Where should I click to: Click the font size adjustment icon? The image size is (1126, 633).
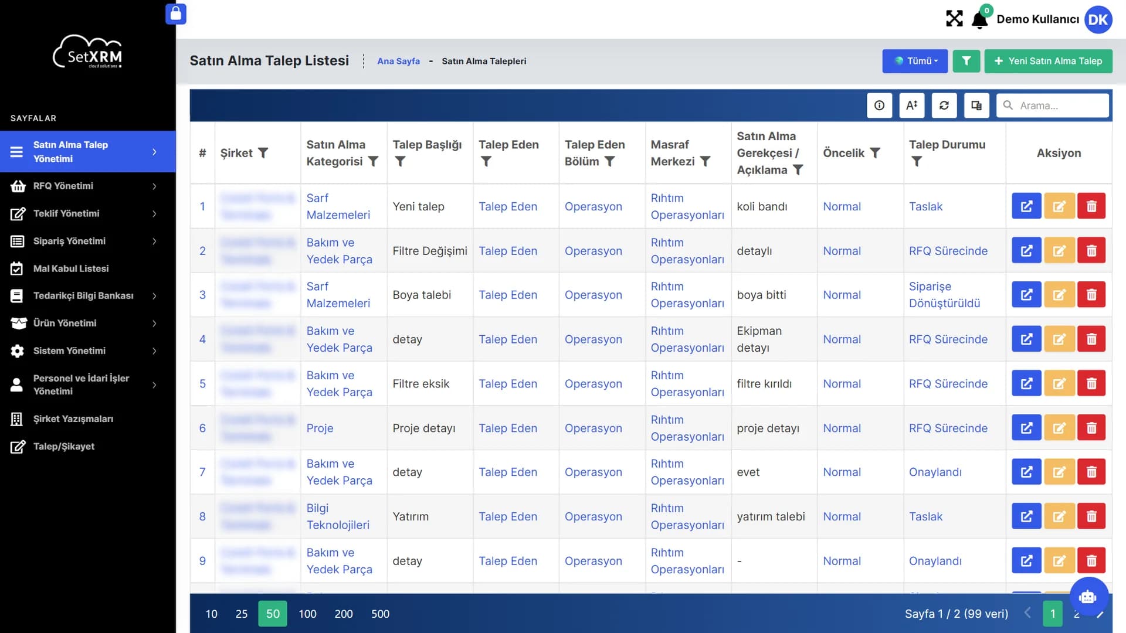[911, 105]
